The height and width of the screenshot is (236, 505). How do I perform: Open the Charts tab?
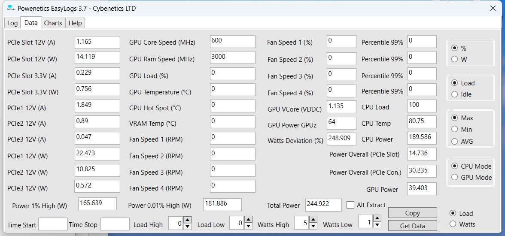click(x=53, y=23)
